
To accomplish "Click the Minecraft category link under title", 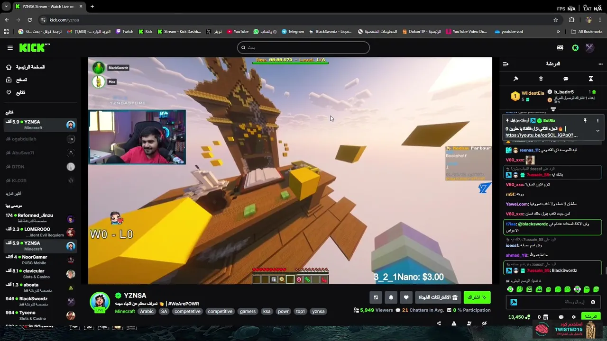I will point(125,311).
